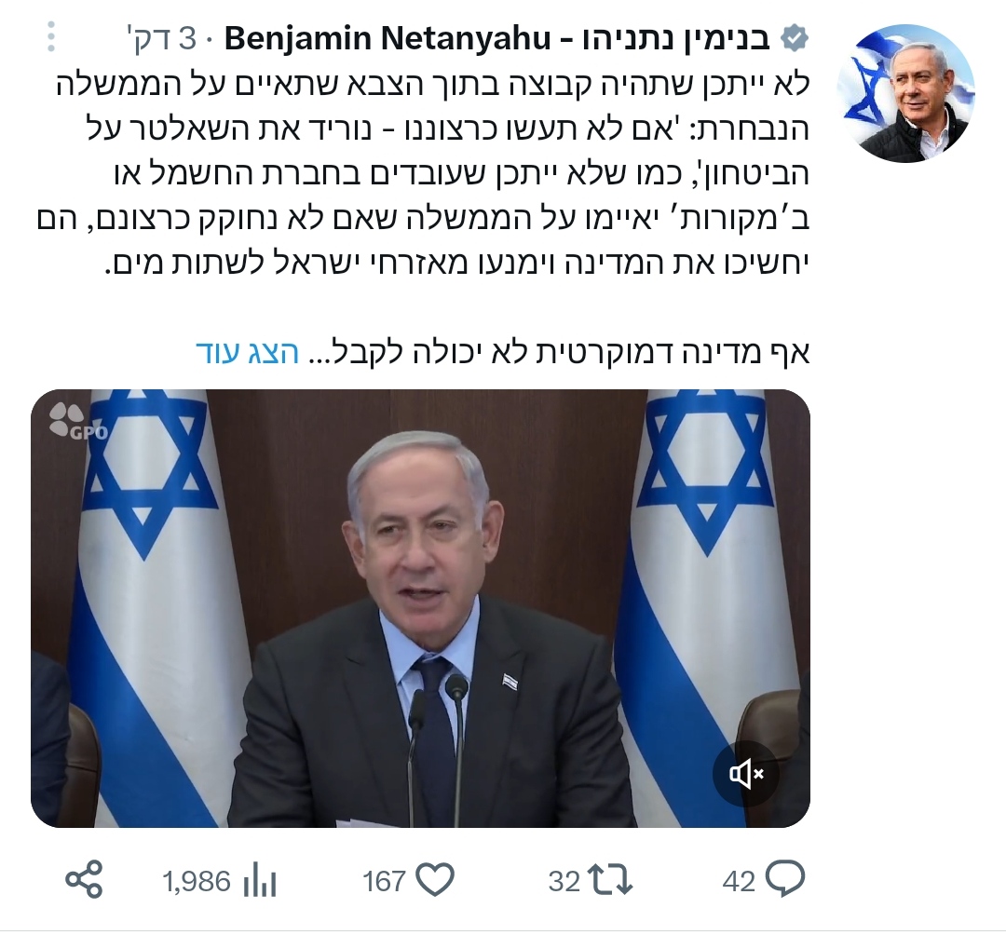1006x935 pixels.
Task: Click the share post icon
Action: point(84,879)
